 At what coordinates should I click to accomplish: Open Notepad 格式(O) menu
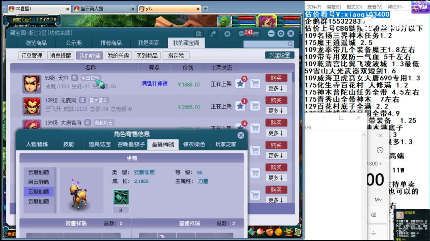click(354, 7)
